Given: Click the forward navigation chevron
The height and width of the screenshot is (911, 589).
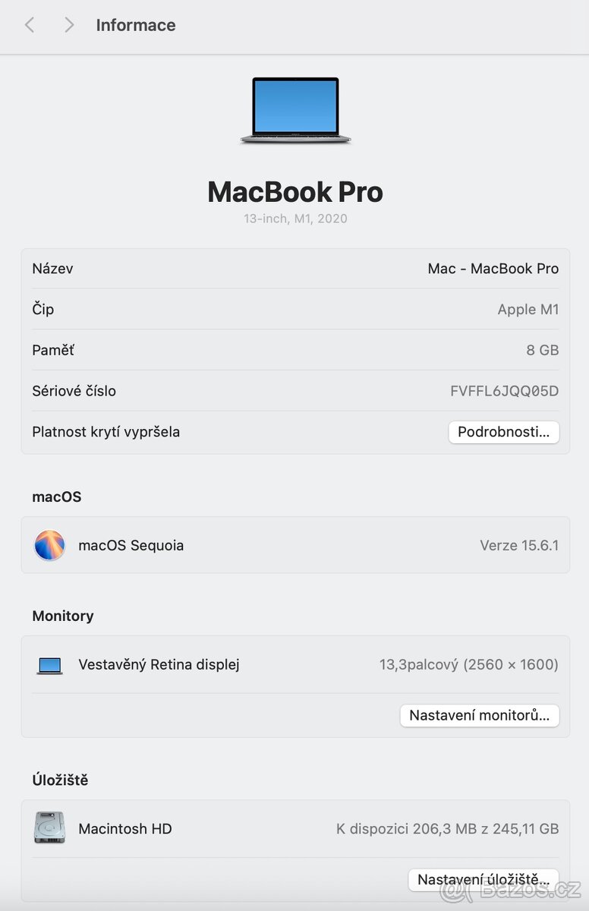Looking at the screenshot, I should coord(68,25).
